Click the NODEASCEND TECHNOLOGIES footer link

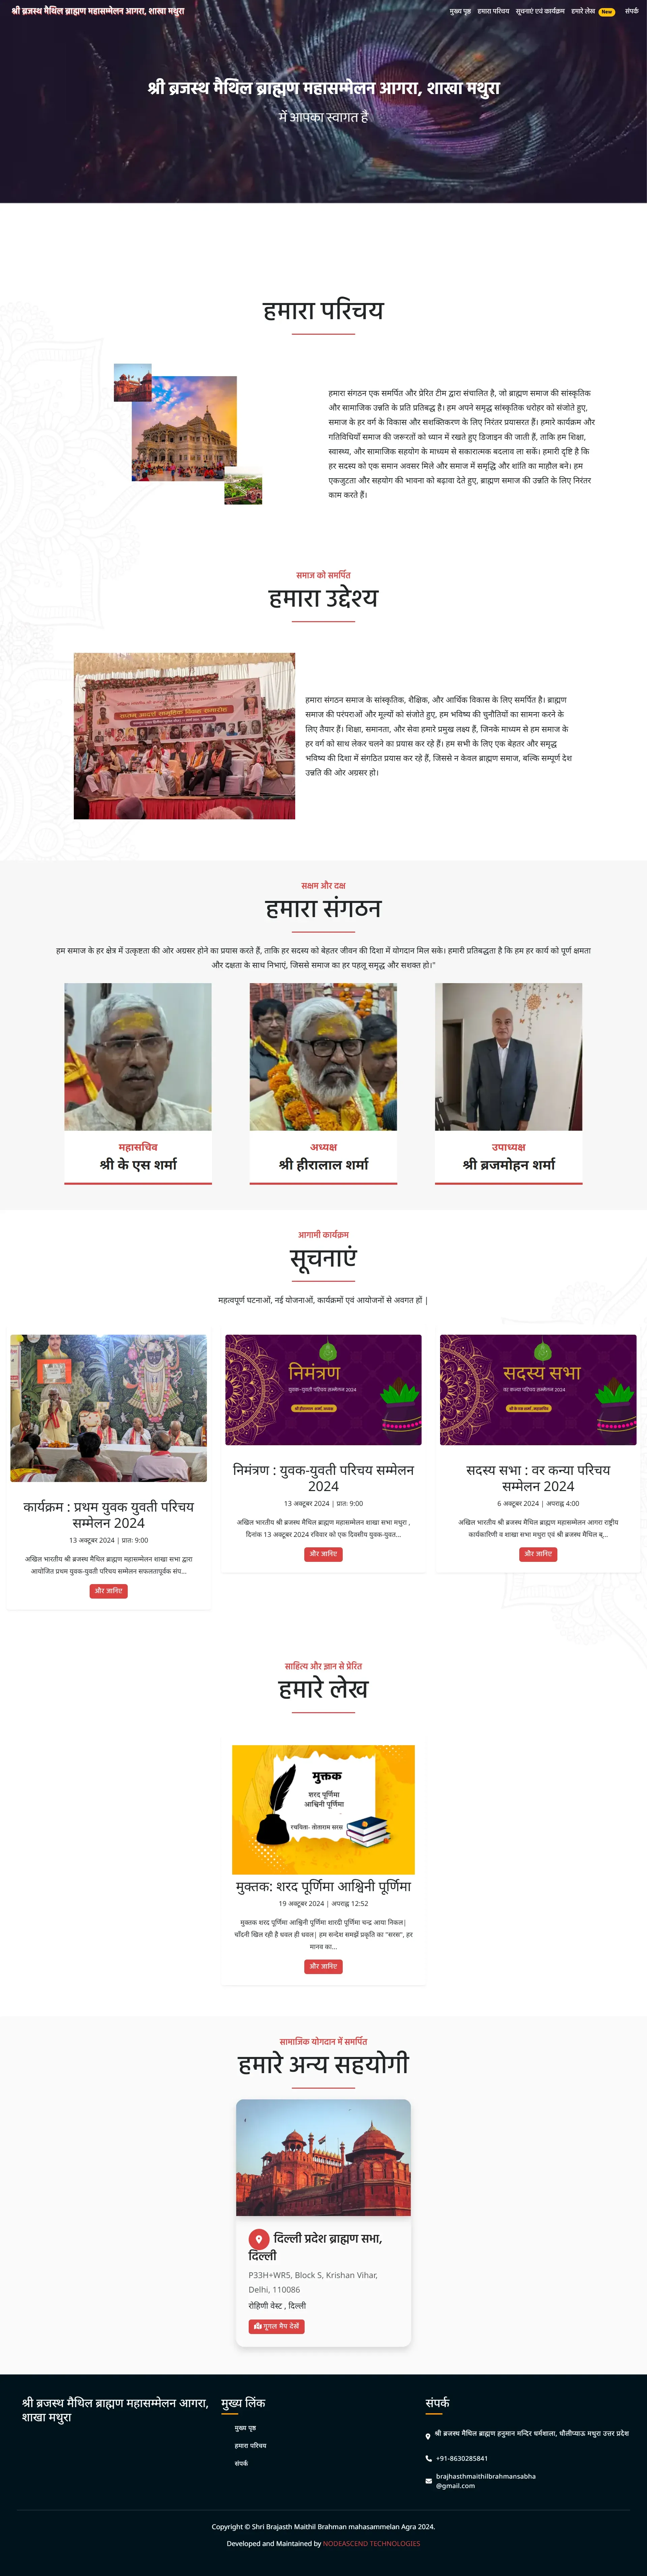tap(371, 2543)
